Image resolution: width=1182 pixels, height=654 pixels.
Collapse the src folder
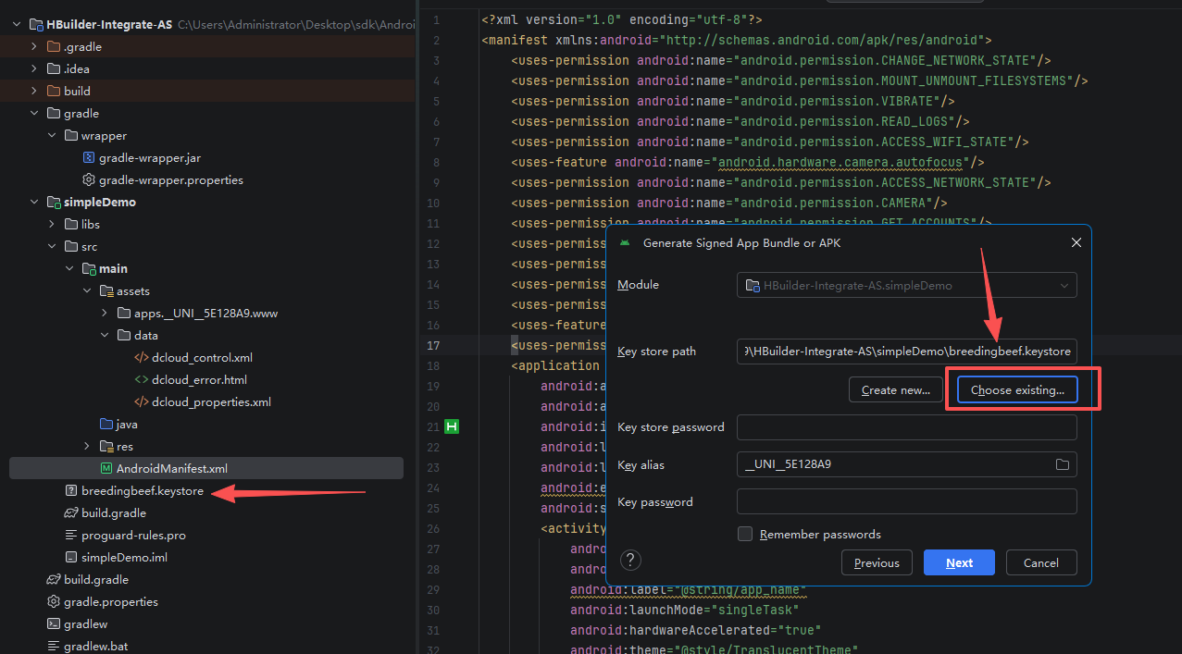(x=52, y=246)
